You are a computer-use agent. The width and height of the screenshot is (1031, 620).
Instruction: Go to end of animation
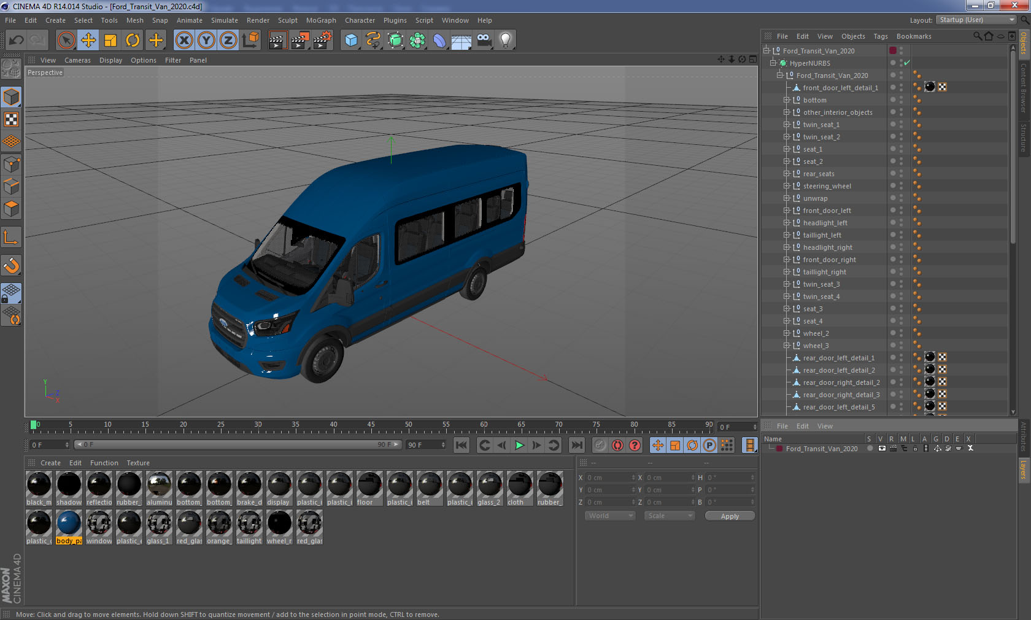click(x=577, y=445)
